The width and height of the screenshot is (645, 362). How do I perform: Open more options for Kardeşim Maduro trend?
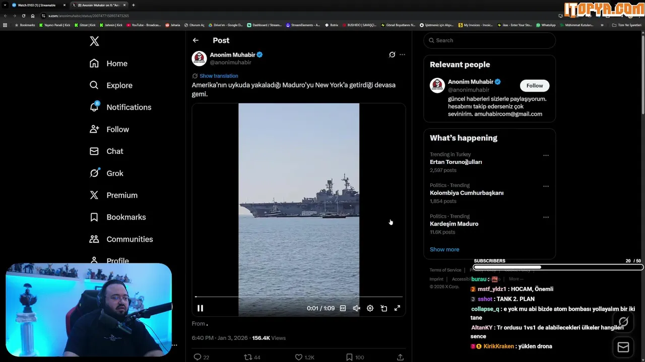click(x=546, y=217)
